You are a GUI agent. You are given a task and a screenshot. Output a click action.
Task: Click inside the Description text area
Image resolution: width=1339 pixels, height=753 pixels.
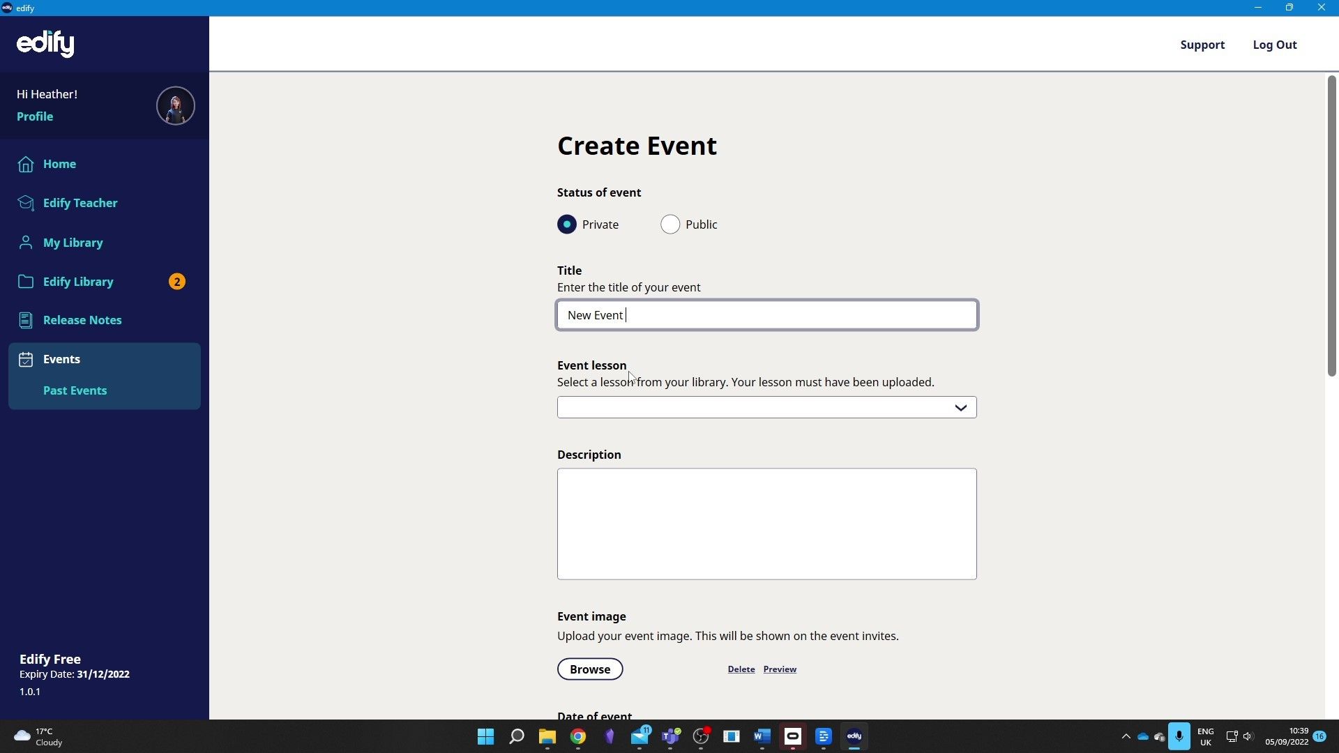point(766,524)
